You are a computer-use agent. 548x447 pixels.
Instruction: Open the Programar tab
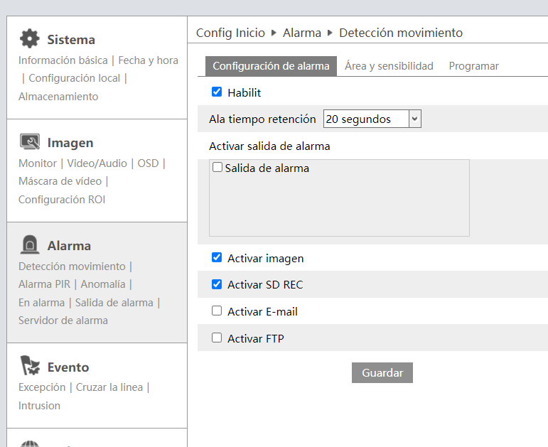click(x=473, y=66)
